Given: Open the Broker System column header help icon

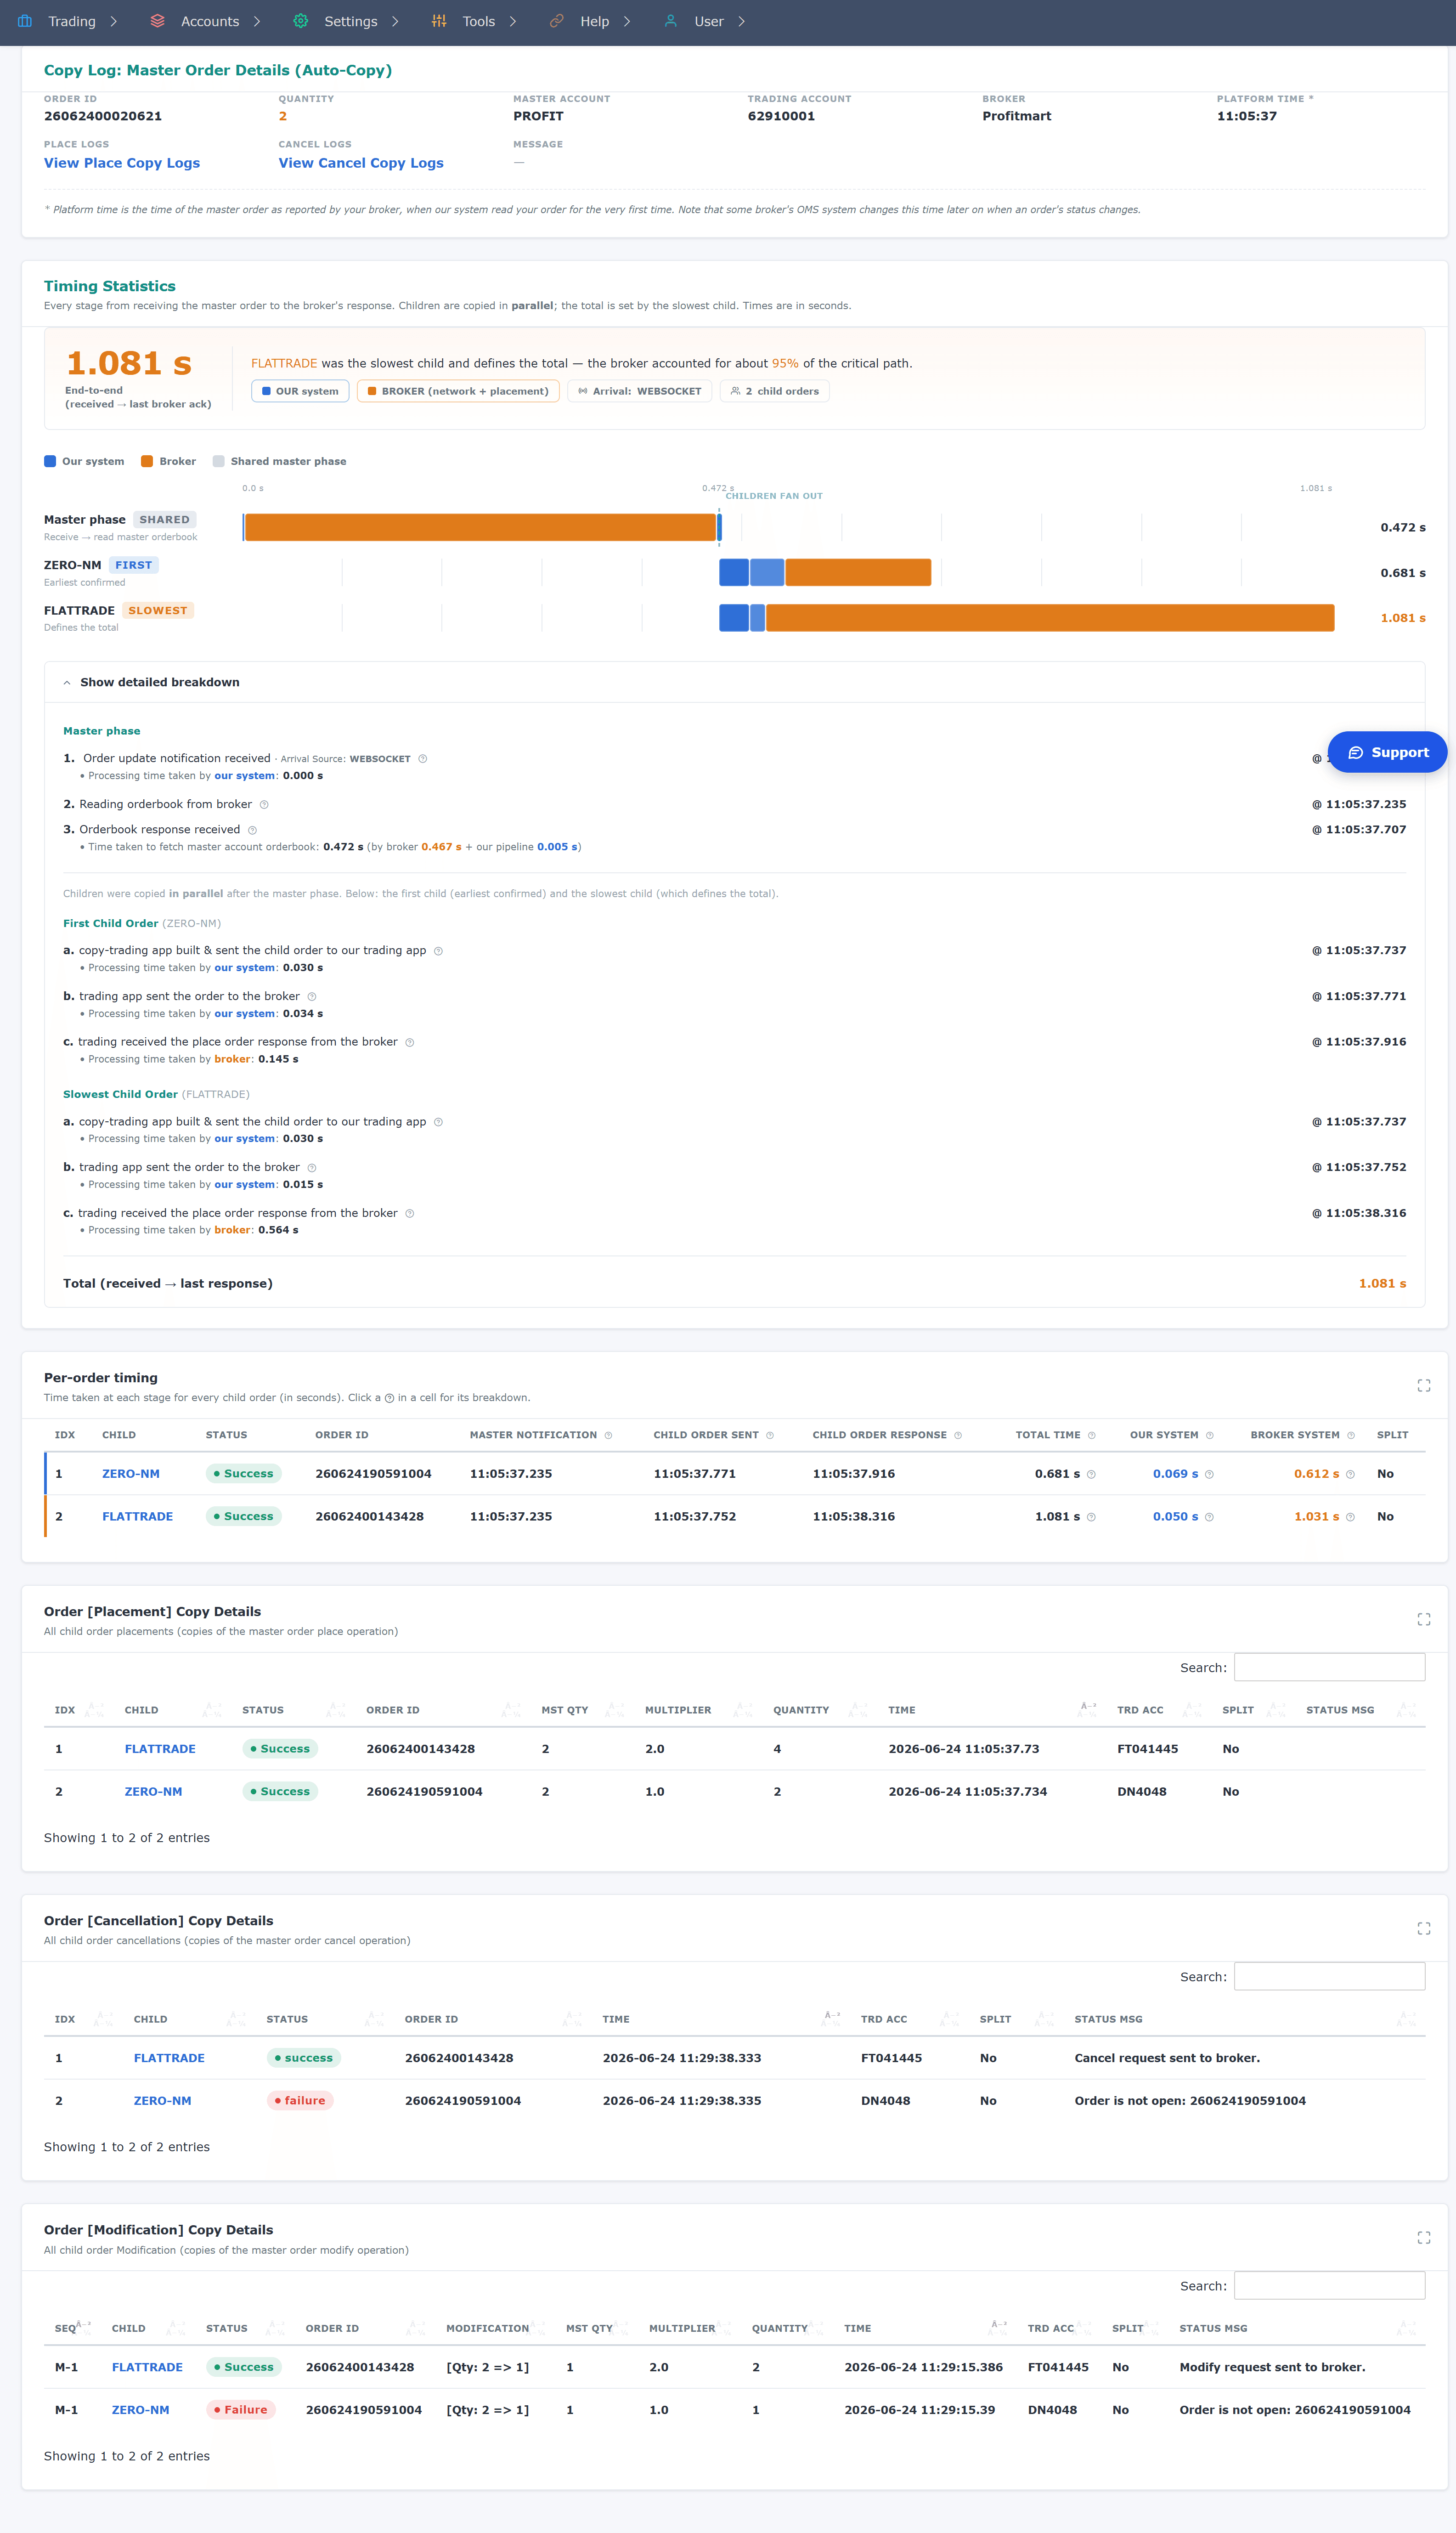Looking at the screenshot, I should click(1351, 1436).
